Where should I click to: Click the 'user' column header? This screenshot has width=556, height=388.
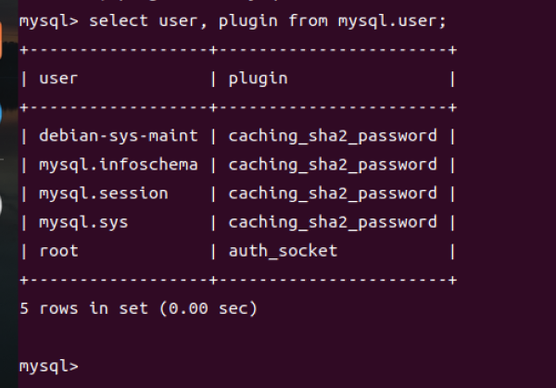pos(57,79)
